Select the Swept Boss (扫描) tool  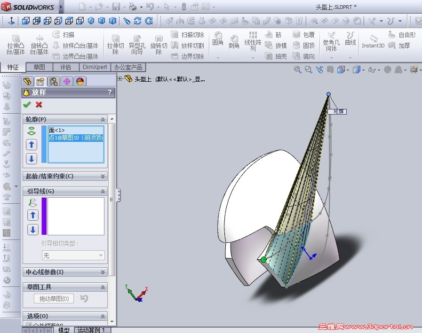click(64, 35)
